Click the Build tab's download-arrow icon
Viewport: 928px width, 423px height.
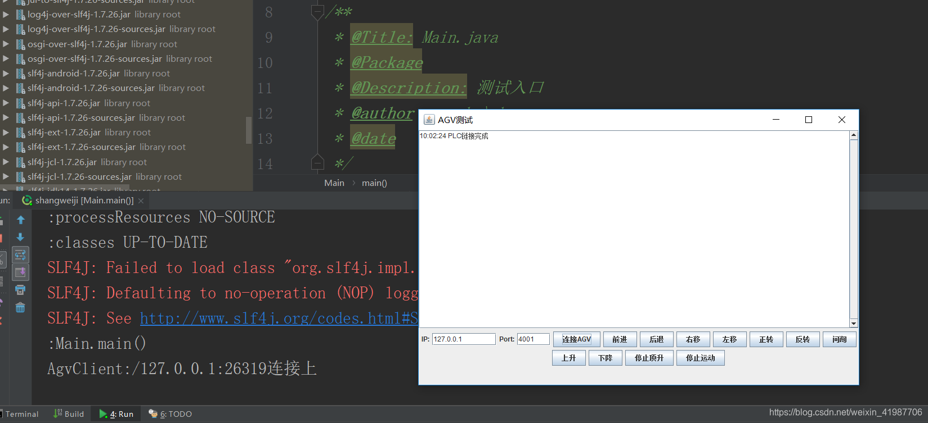tap(57, 413)
